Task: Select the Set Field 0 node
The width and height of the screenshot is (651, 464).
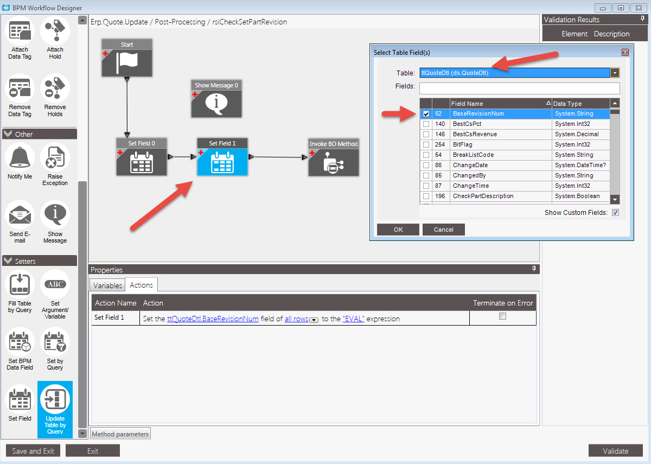Action: [142, 157]
